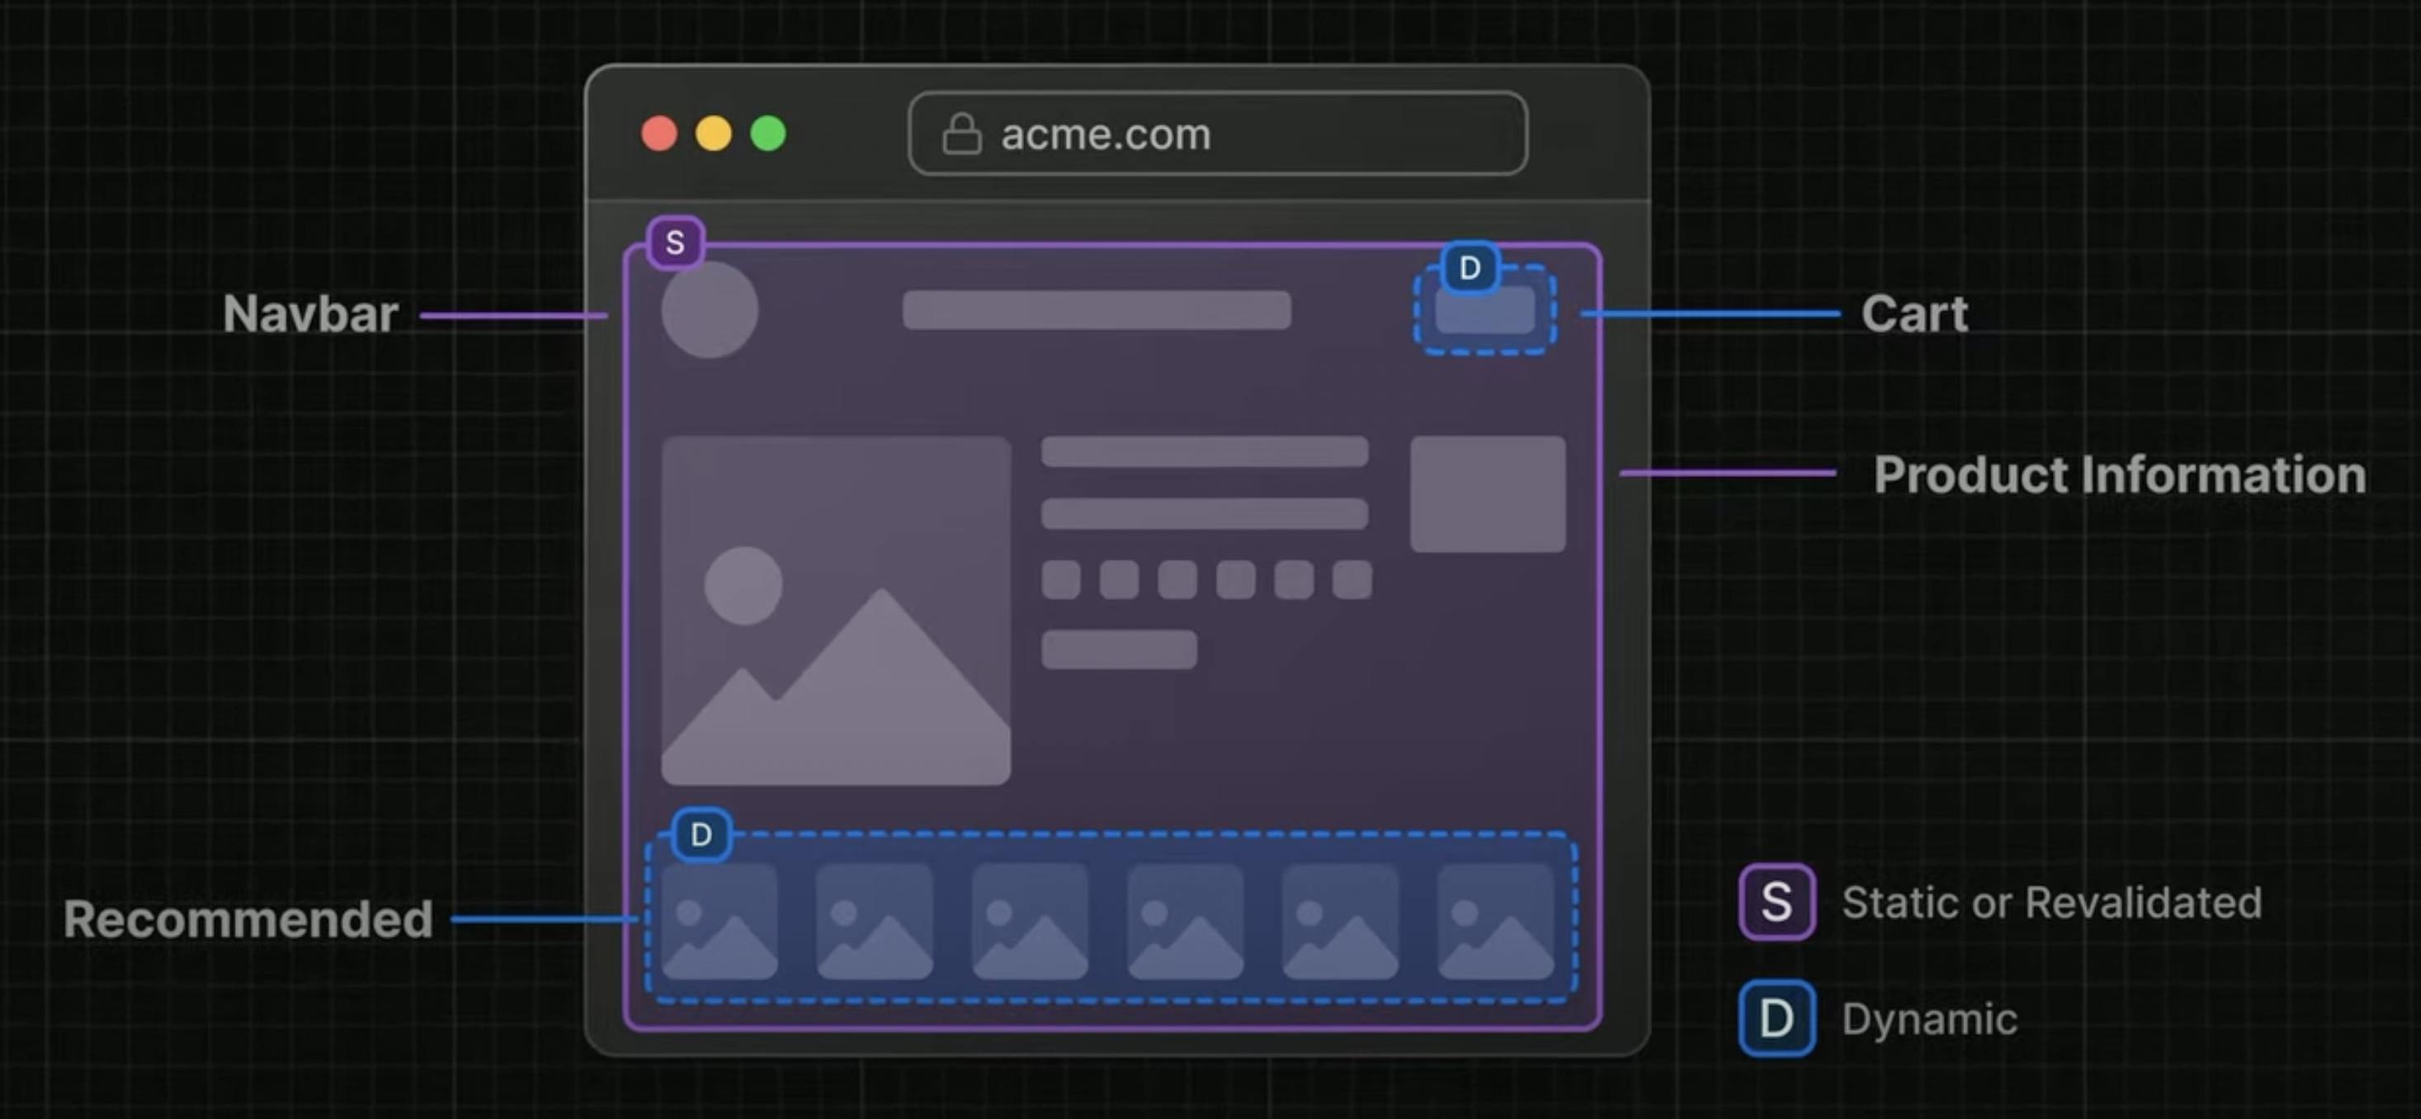Click the last small square option swatch
The width and height of the screenshot is (2421, 1119).
1352,579
